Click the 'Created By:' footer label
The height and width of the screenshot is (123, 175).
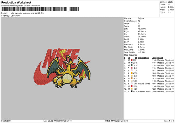[6, 121]
